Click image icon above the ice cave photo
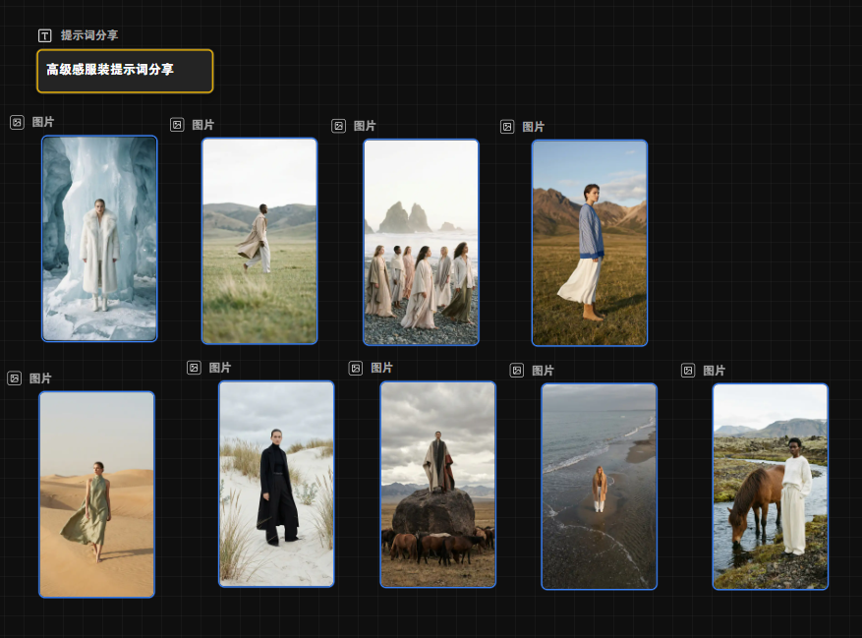 (x=17, y=122)
